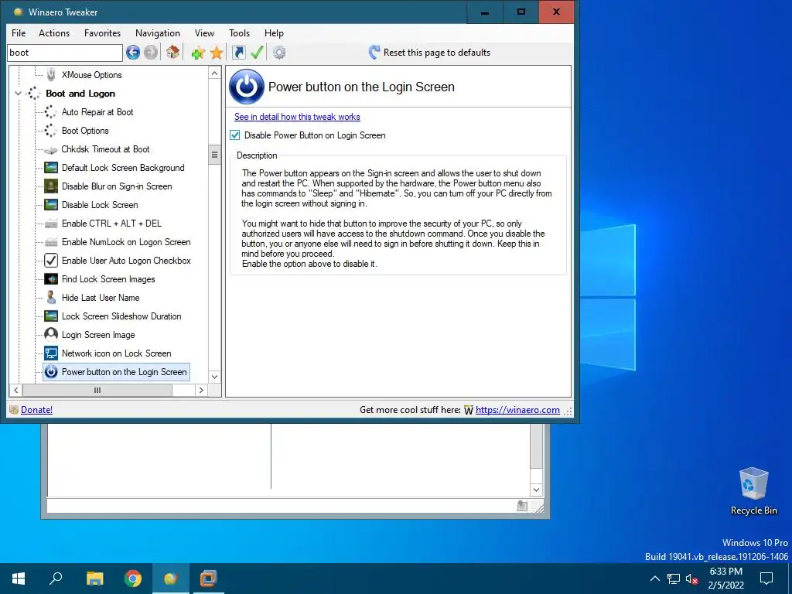Select Hide Last User Name tree item text
Image resolution: width=792 pixels, height=594 pixels.
coord(101,298)
